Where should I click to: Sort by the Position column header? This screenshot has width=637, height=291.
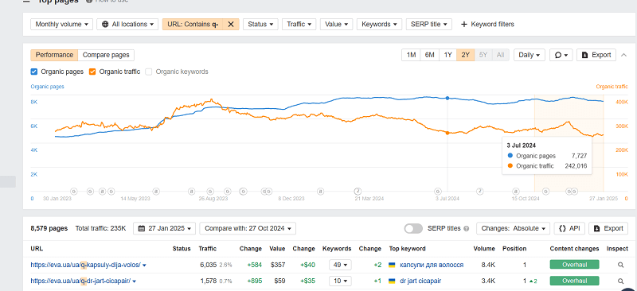pyautogui.click(x=514, y=249)
